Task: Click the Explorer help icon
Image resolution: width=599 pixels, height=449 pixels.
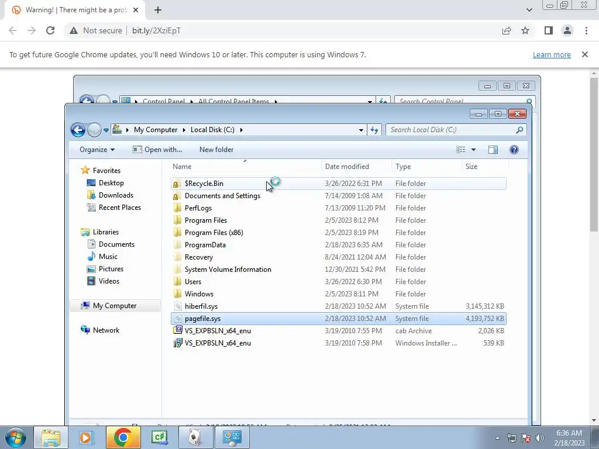Action: pyautogui.click(x=514, y=150)
